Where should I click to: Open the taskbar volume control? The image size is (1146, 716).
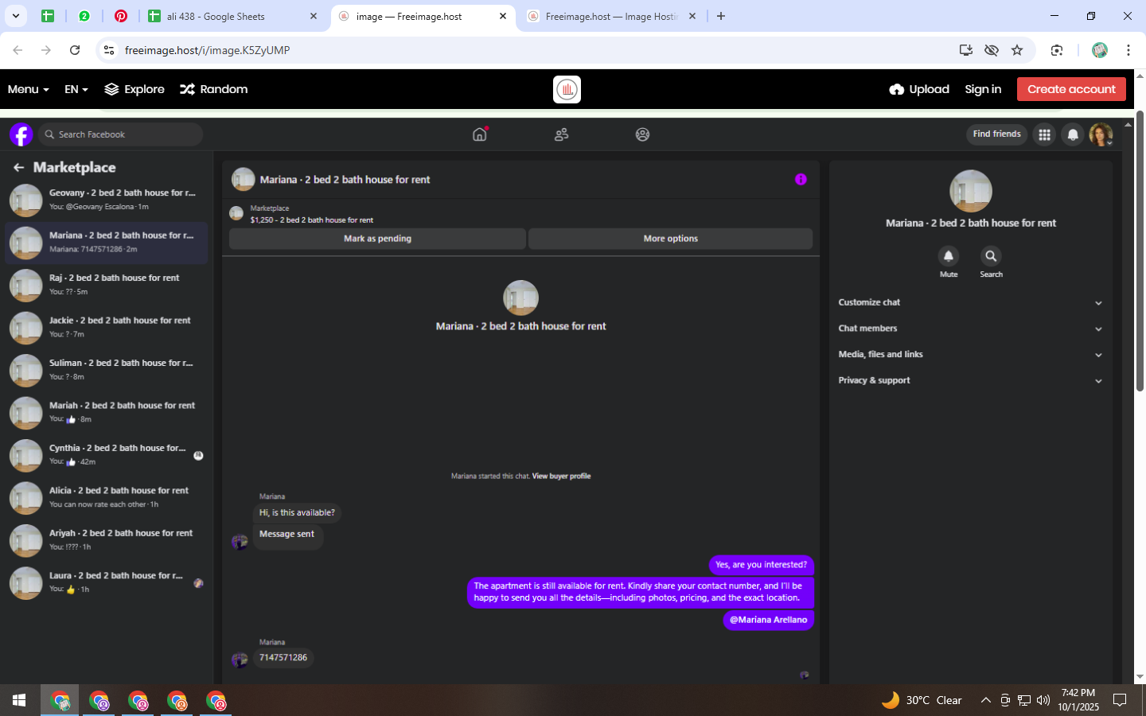(x=1043, y=700)
